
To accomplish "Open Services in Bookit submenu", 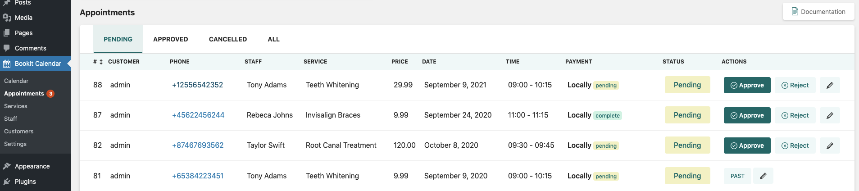I will 16,106.
